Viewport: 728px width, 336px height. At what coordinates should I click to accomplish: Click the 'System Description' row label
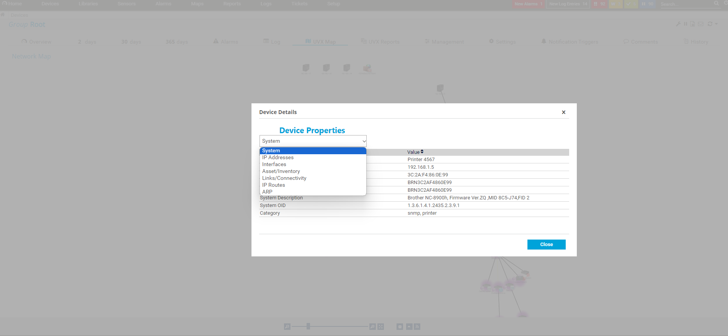click(281, 198)
